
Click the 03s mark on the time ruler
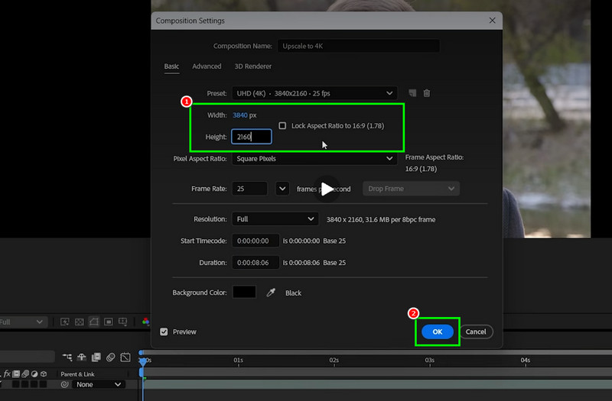[429, 360]
